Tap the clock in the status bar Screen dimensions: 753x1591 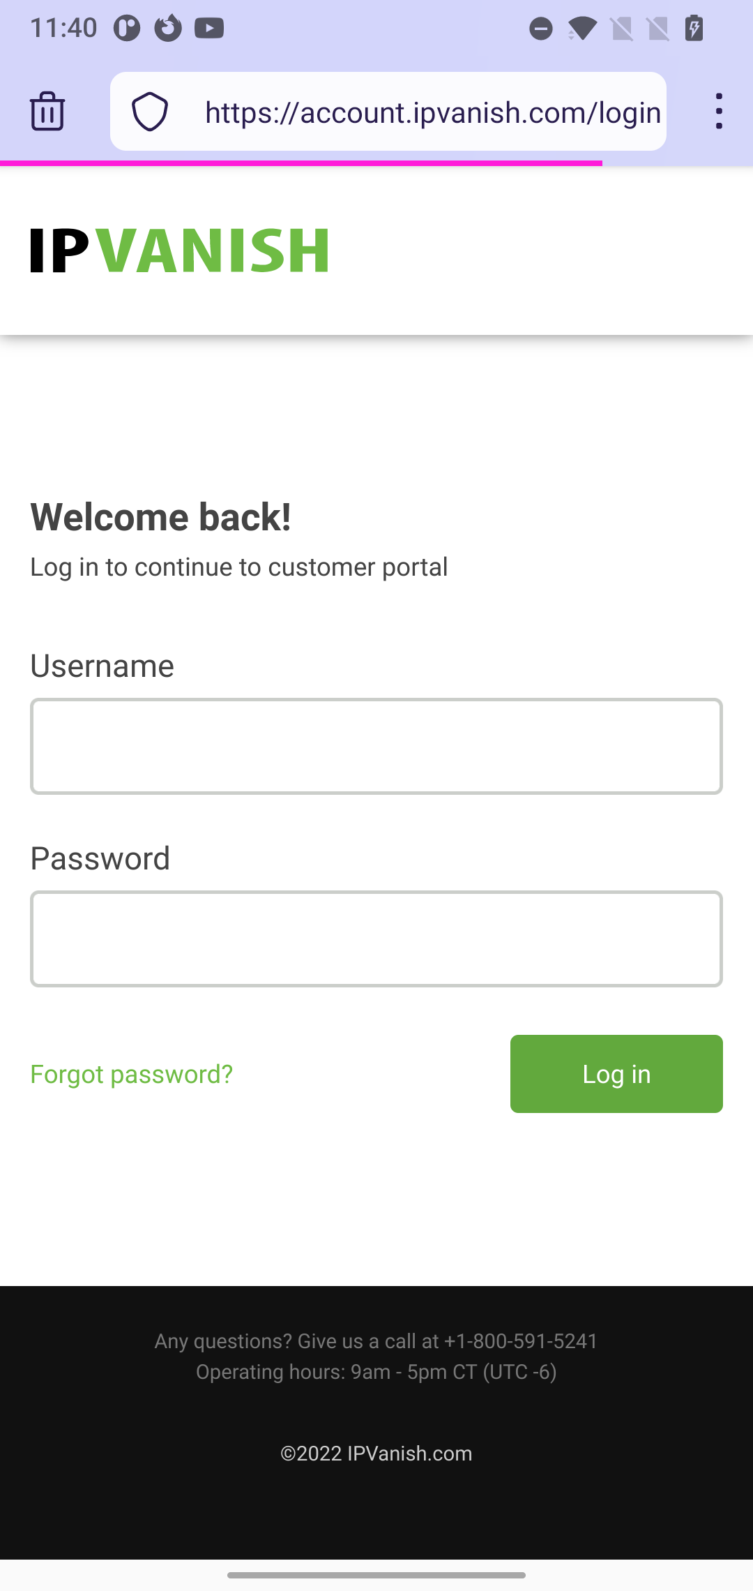click(x=63, y=28)
